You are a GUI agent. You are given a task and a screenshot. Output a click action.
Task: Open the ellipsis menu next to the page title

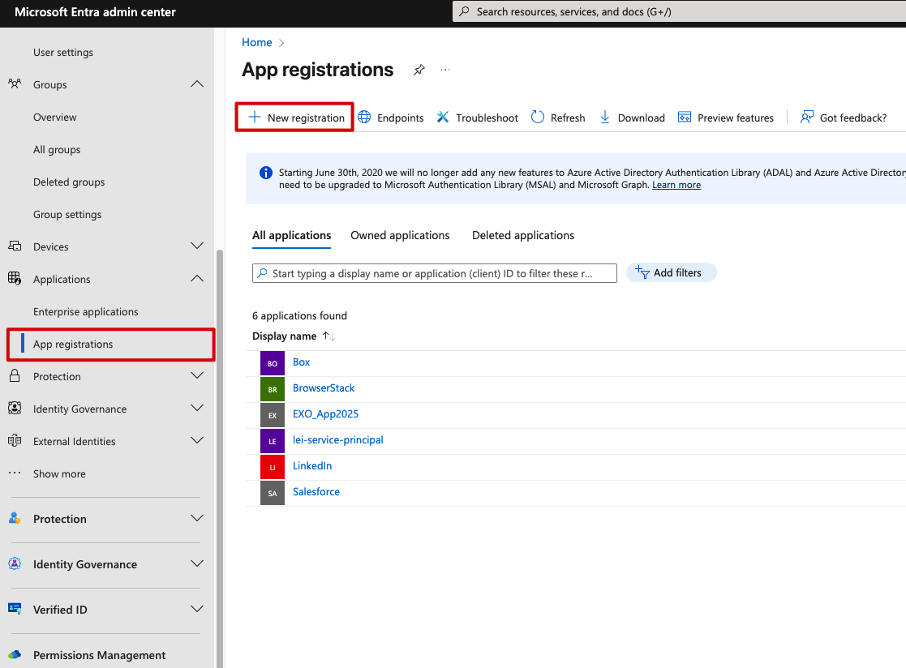point(445,70)
